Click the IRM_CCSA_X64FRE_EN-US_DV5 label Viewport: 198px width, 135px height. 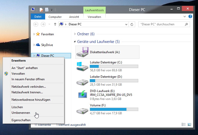(111, 95)
